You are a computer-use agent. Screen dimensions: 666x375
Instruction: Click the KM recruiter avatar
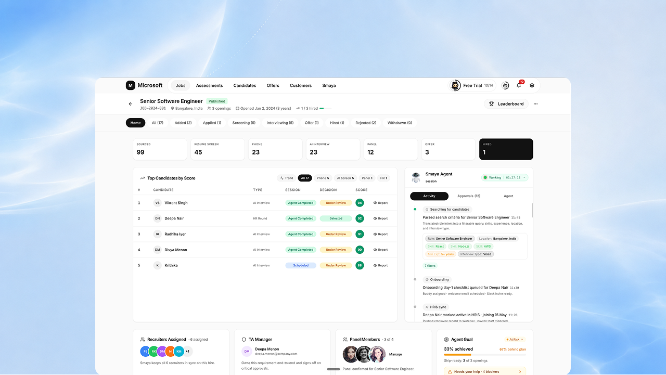click(x=178, y=351)
